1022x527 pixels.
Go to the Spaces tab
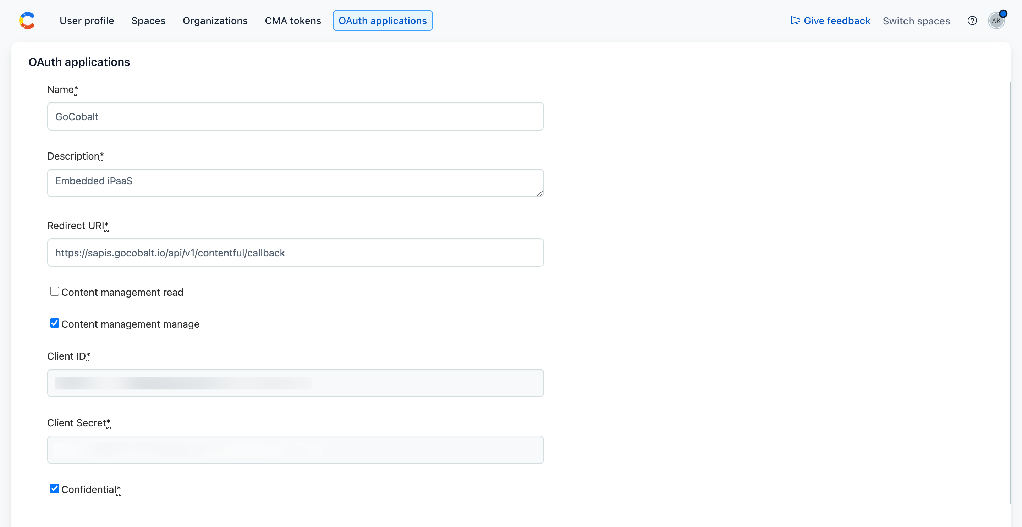click(x=148, y=21)
